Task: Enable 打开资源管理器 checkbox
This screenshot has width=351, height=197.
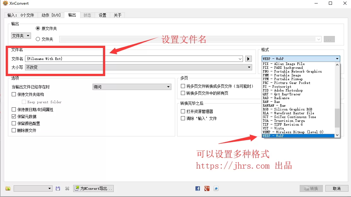Action: click(x=183, y=111)
